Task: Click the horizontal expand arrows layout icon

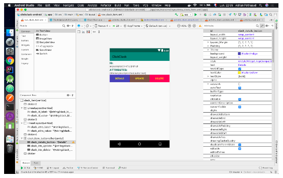Action: tap(94, 32)
